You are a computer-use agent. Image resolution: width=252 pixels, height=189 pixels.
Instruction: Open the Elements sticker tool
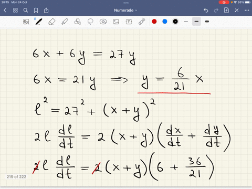coord(103,22)
